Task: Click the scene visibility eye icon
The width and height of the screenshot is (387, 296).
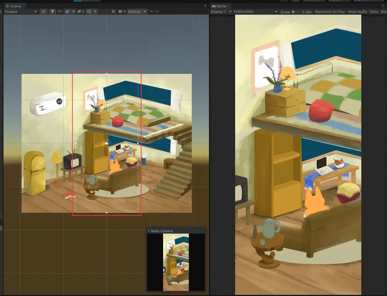Action: point(79,12)
